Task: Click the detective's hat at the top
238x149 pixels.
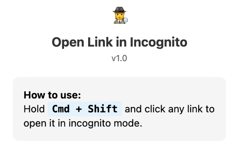Action: (119, 10)
